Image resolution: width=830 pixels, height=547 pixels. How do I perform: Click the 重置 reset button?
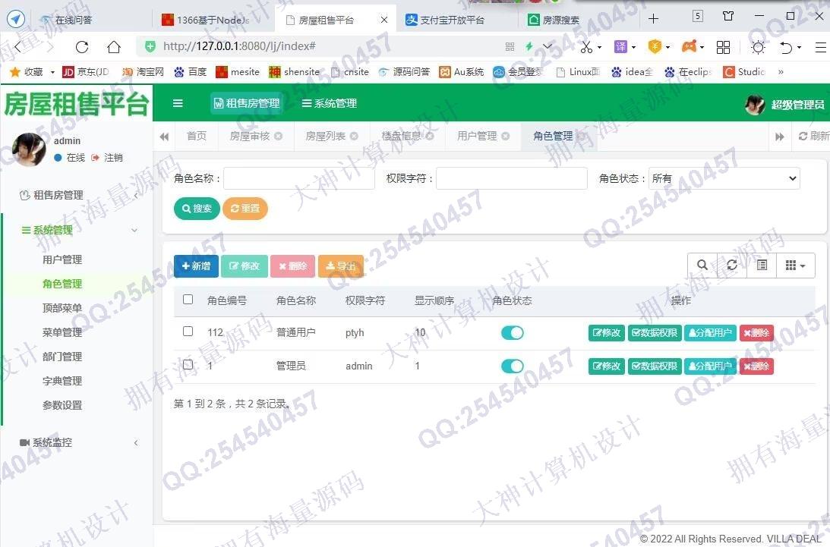[245, 208]
